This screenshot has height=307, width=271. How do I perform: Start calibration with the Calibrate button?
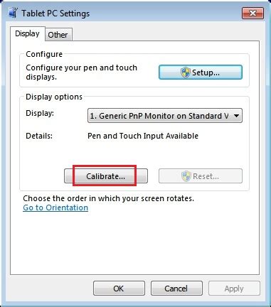(x=106, y=176)
